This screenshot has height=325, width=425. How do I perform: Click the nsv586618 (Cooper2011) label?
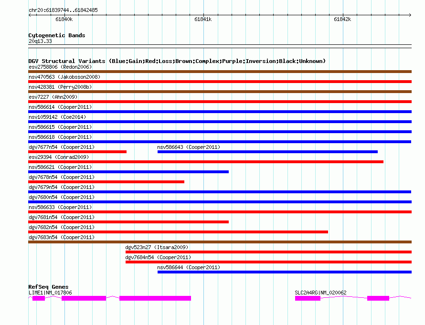tap(60, 137)
